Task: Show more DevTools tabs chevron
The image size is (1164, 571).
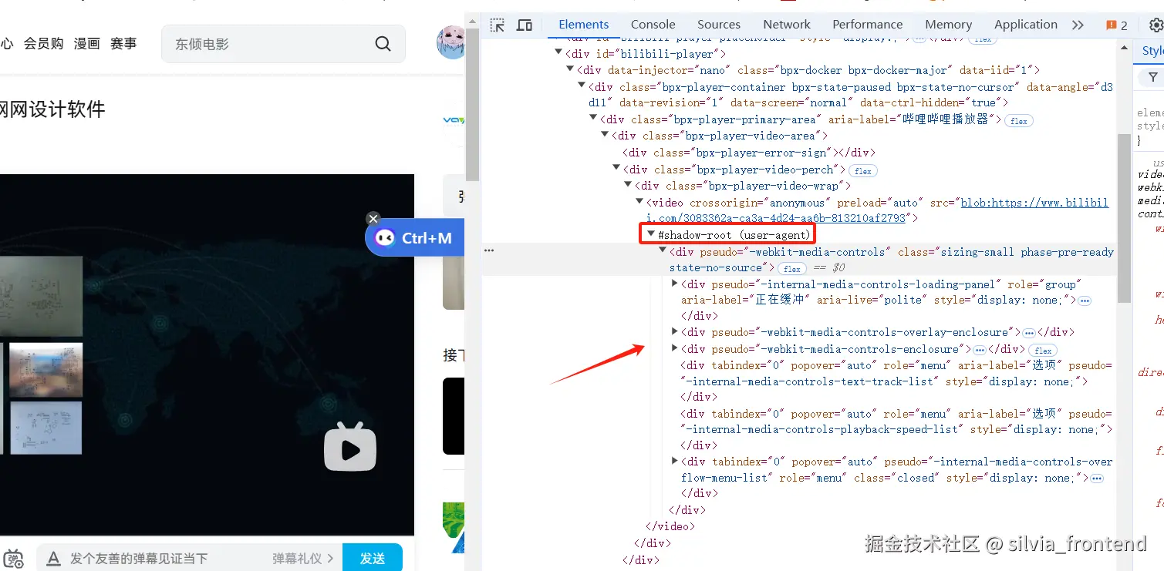Action: pos(1078,25)
